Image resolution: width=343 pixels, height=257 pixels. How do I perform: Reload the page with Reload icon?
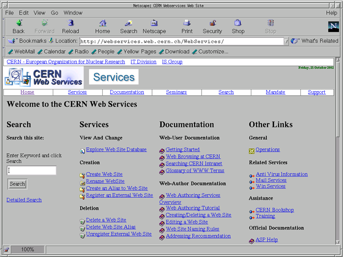pyautogui.click(x=70, y=23)
